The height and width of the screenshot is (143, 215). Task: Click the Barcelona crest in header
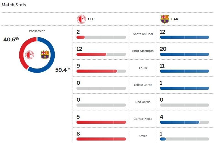coord(164,19)
